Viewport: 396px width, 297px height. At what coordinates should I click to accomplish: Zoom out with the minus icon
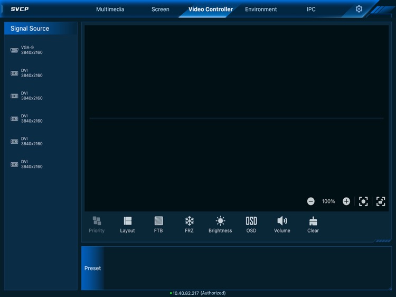click(310, 201)
